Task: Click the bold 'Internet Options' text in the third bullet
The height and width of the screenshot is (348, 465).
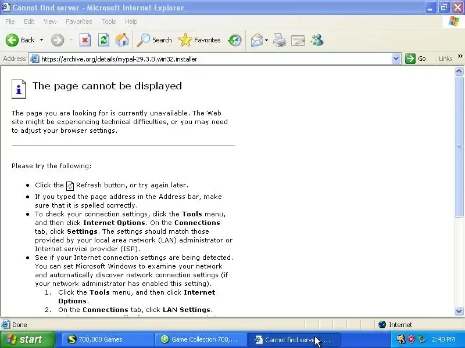Action: pos(114,223)
